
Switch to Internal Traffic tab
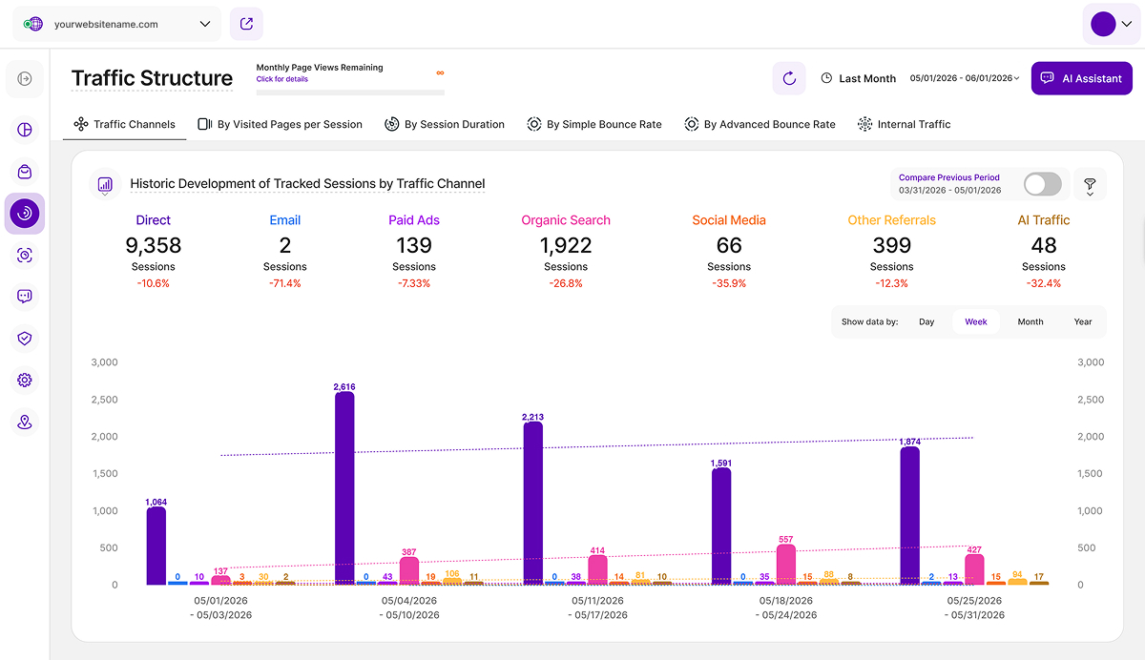[x=904, y=124]
